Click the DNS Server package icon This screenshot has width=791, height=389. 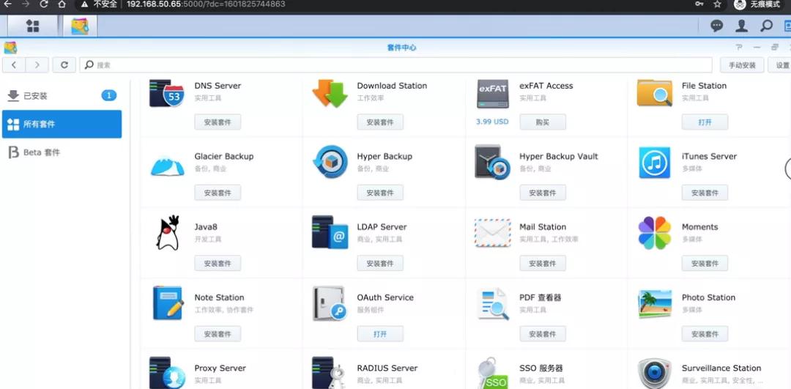click(166, 93)
